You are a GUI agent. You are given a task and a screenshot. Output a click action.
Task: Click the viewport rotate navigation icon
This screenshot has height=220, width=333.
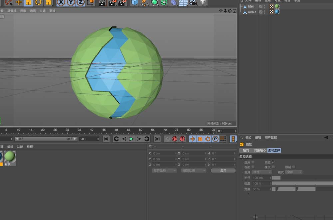[x=230, y=11]
